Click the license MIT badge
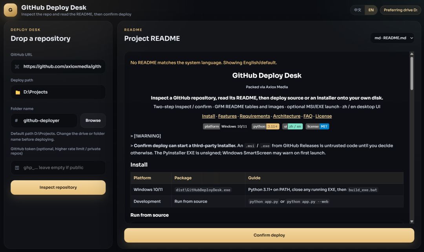The image size is (424, 252). tap(318, 127)
